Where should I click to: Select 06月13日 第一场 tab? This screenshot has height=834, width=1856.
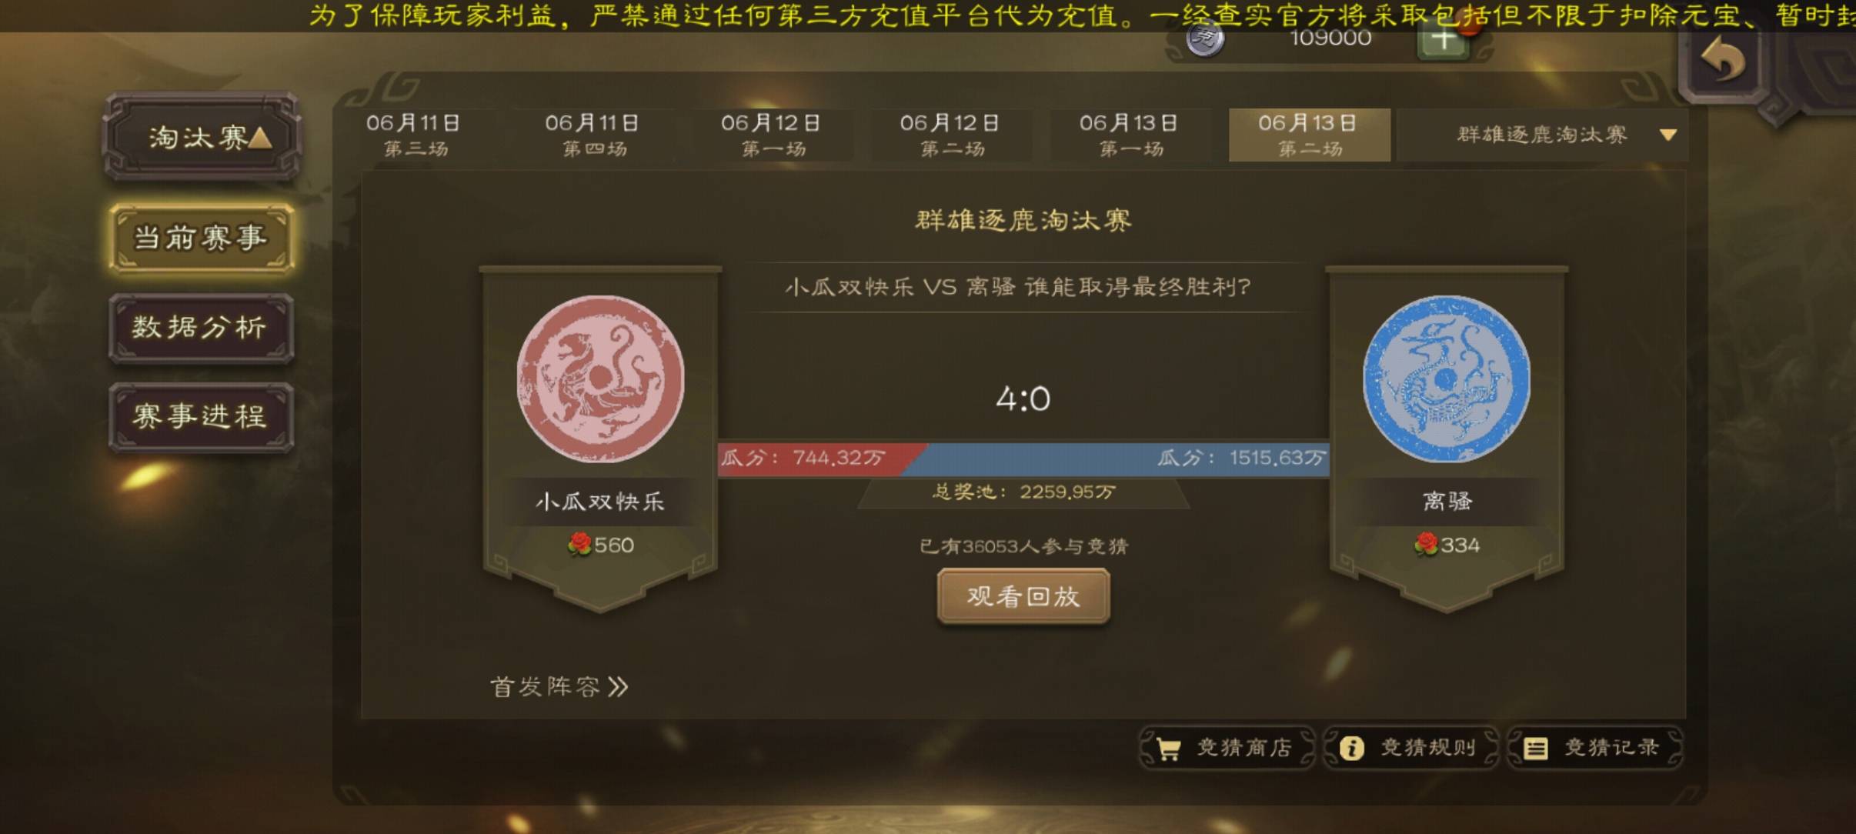(x=1129, y=135)
